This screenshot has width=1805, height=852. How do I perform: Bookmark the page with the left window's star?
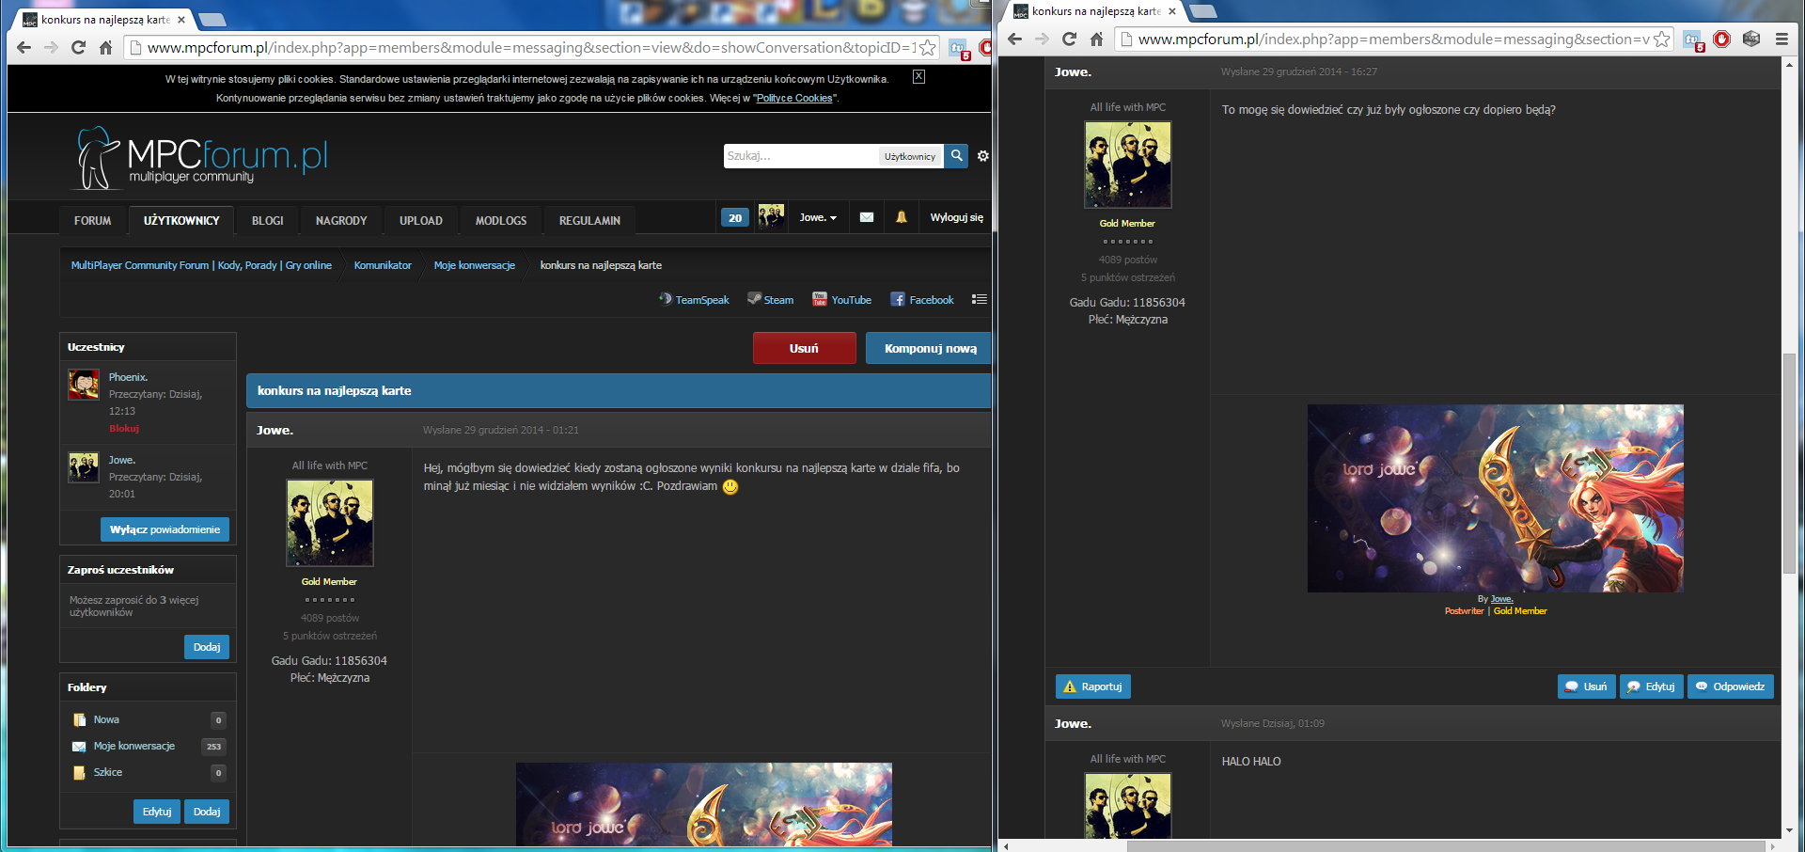coord(927,48)
